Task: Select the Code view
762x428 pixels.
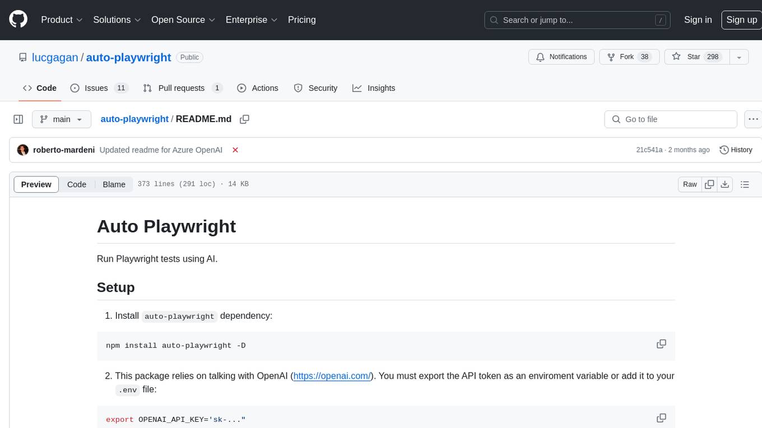Action: [x=77, y=184]
